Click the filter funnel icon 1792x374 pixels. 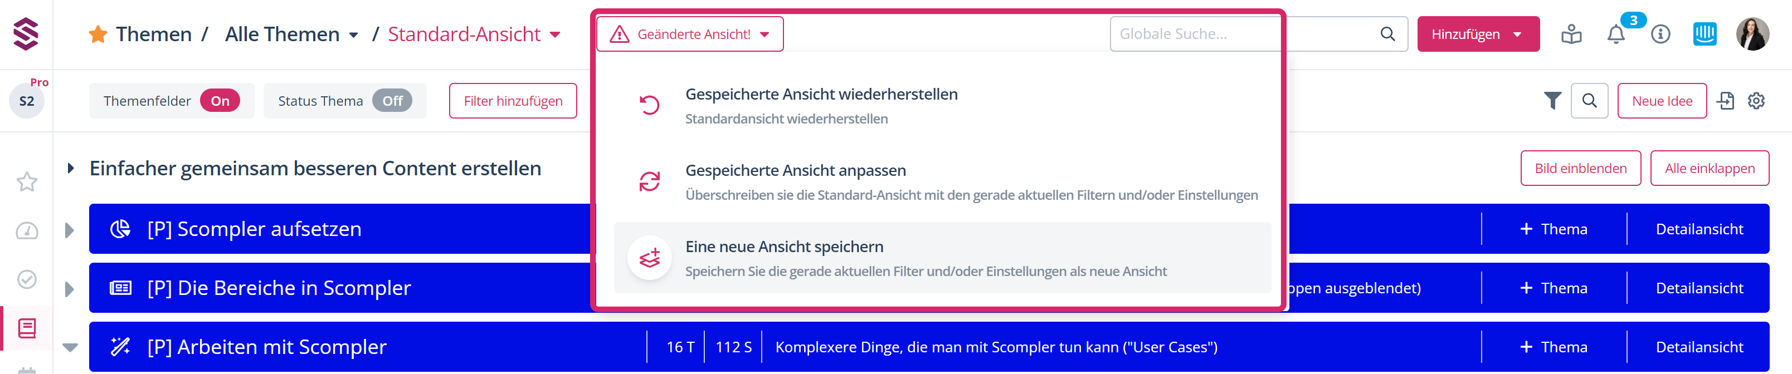click(x=1552, y=101)
